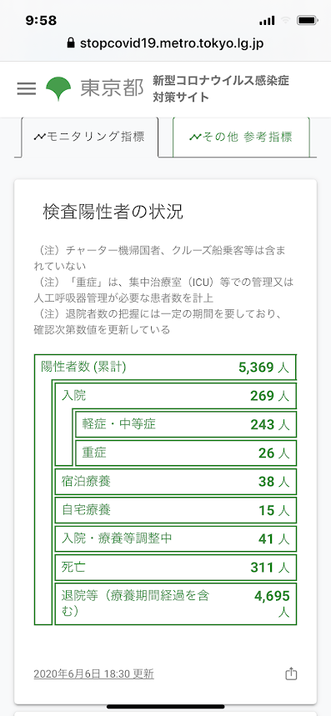Screen dimensions: 331x716
Task: Select the 宿泊療養 38 人 row
Action: [176, 481]
